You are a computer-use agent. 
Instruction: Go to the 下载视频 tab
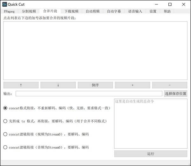[x=71, y=11]
